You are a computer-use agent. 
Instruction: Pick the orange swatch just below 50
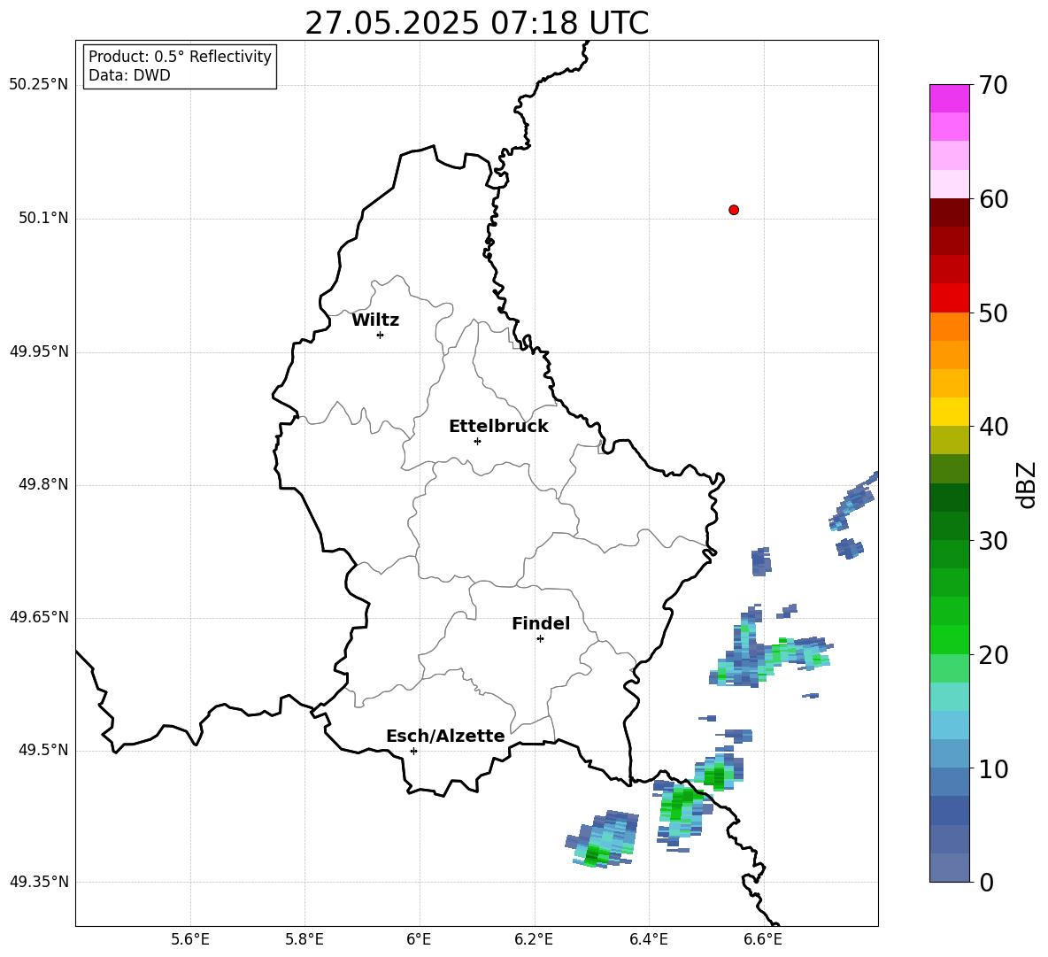tap(949, 327)
